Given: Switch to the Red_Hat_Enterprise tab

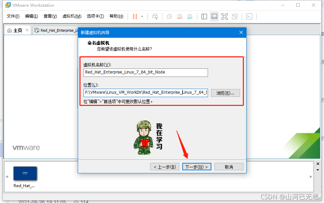Looking at the screenshot, I should pos(56,30).
